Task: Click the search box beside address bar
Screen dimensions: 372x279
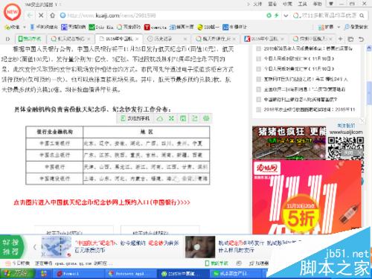Action: coord(329,16)
